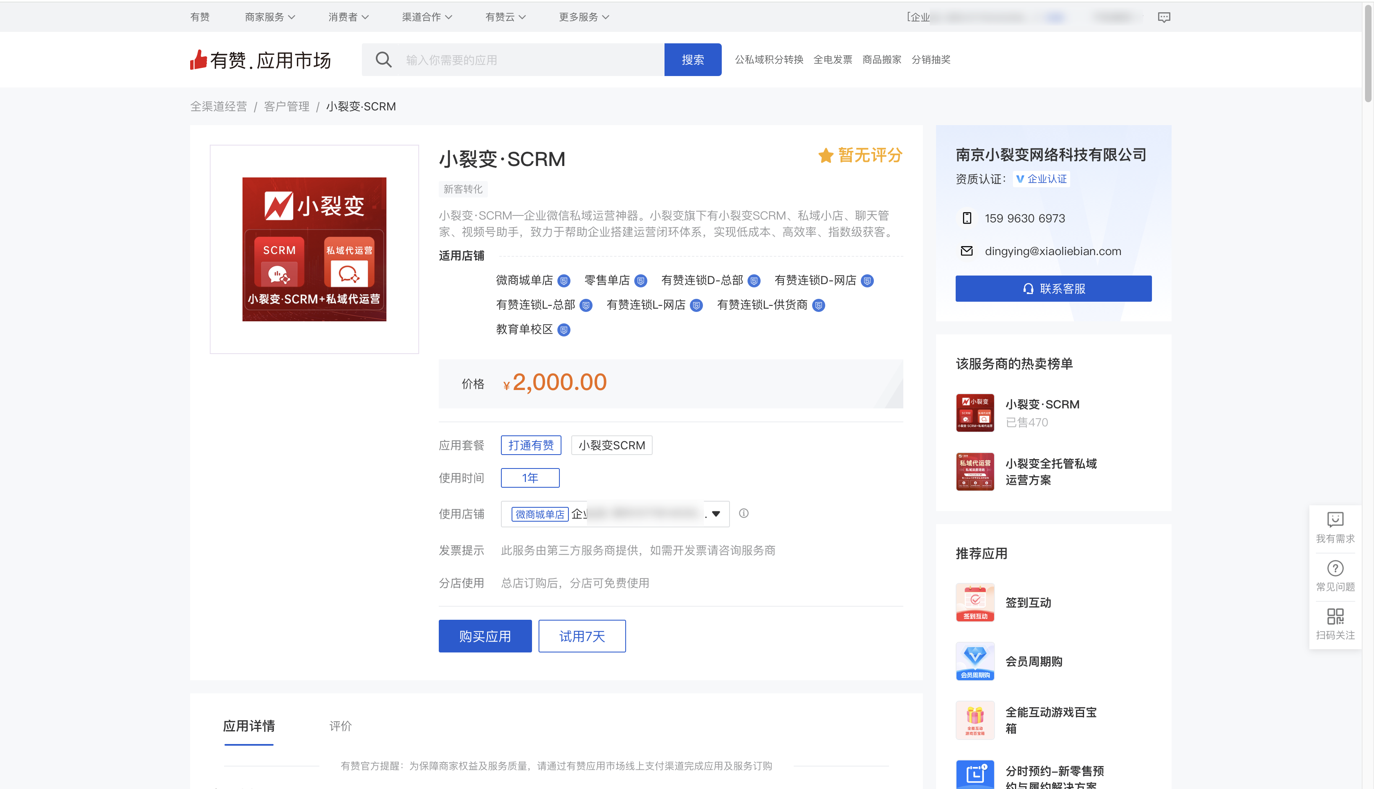Open the 公私域积分转换 hot search link
Viewport: 1374px width, 789px height.
pos(768,60)
